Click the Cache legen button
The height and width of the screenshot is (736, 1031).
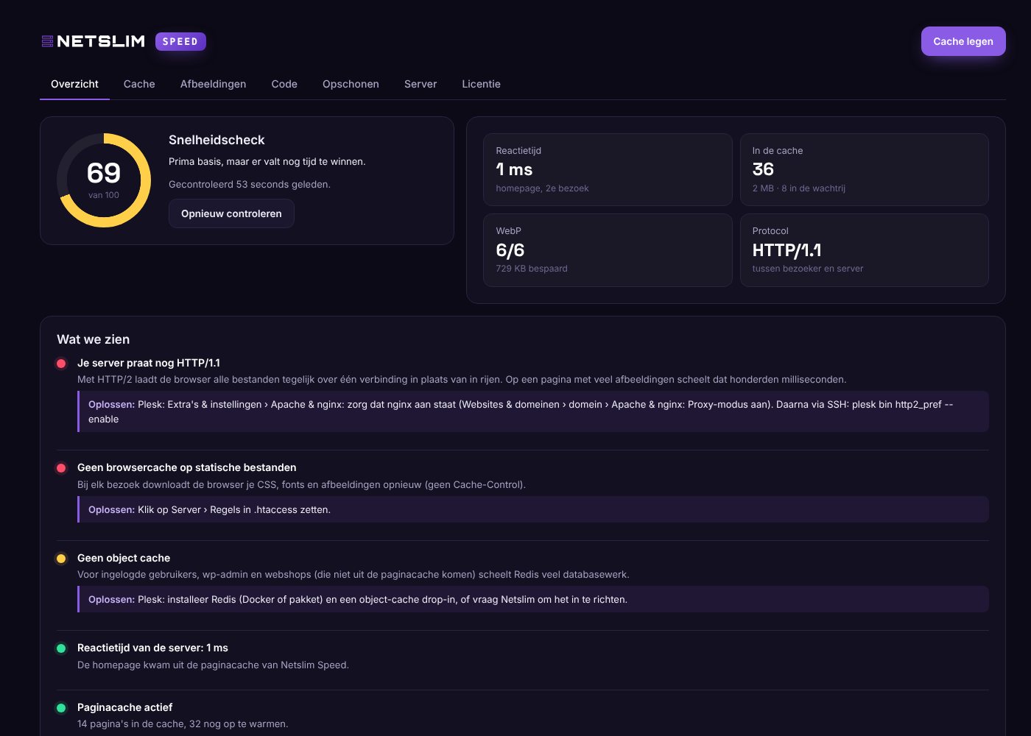tap(963, 41)
